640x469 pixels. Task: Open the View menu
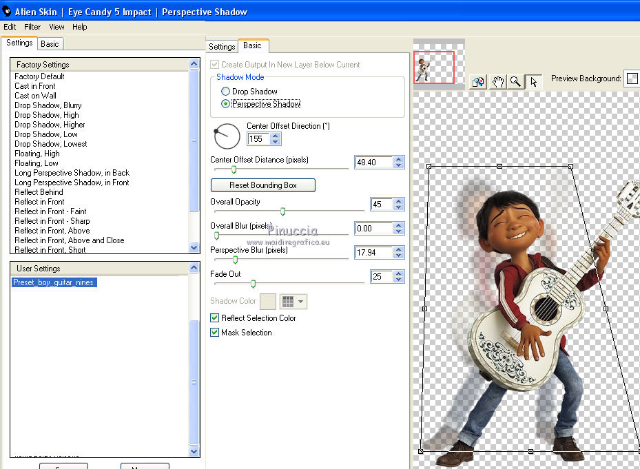[56, 27]
